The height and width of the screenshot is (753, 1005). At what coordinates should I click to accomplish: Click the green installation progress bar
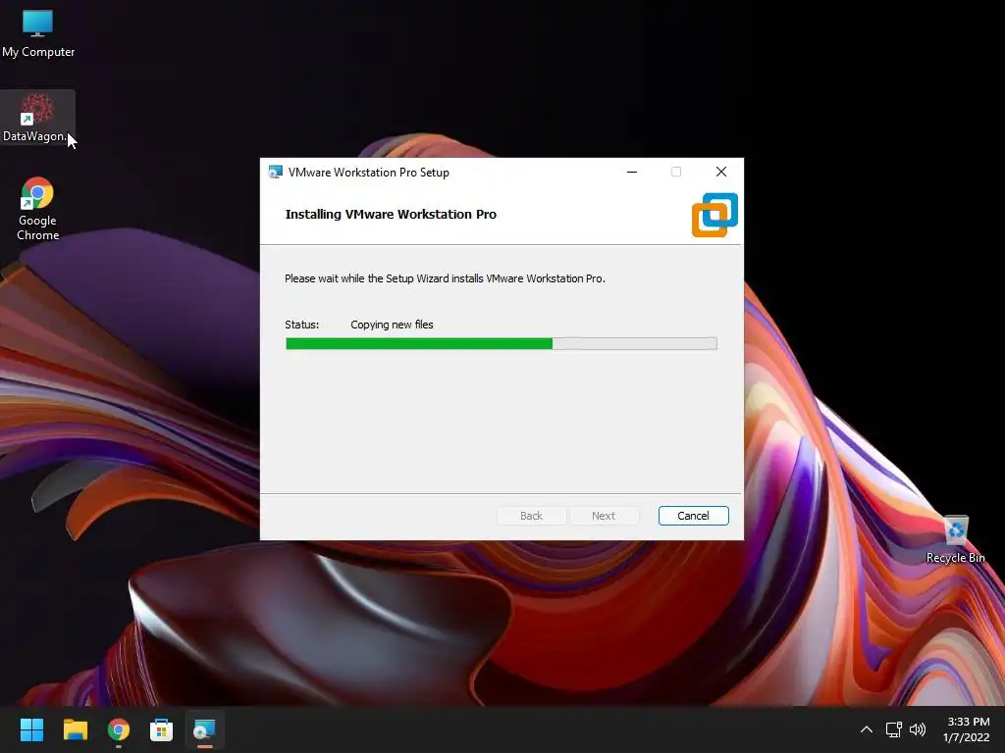pyautogui.click(x=502, y=344)
